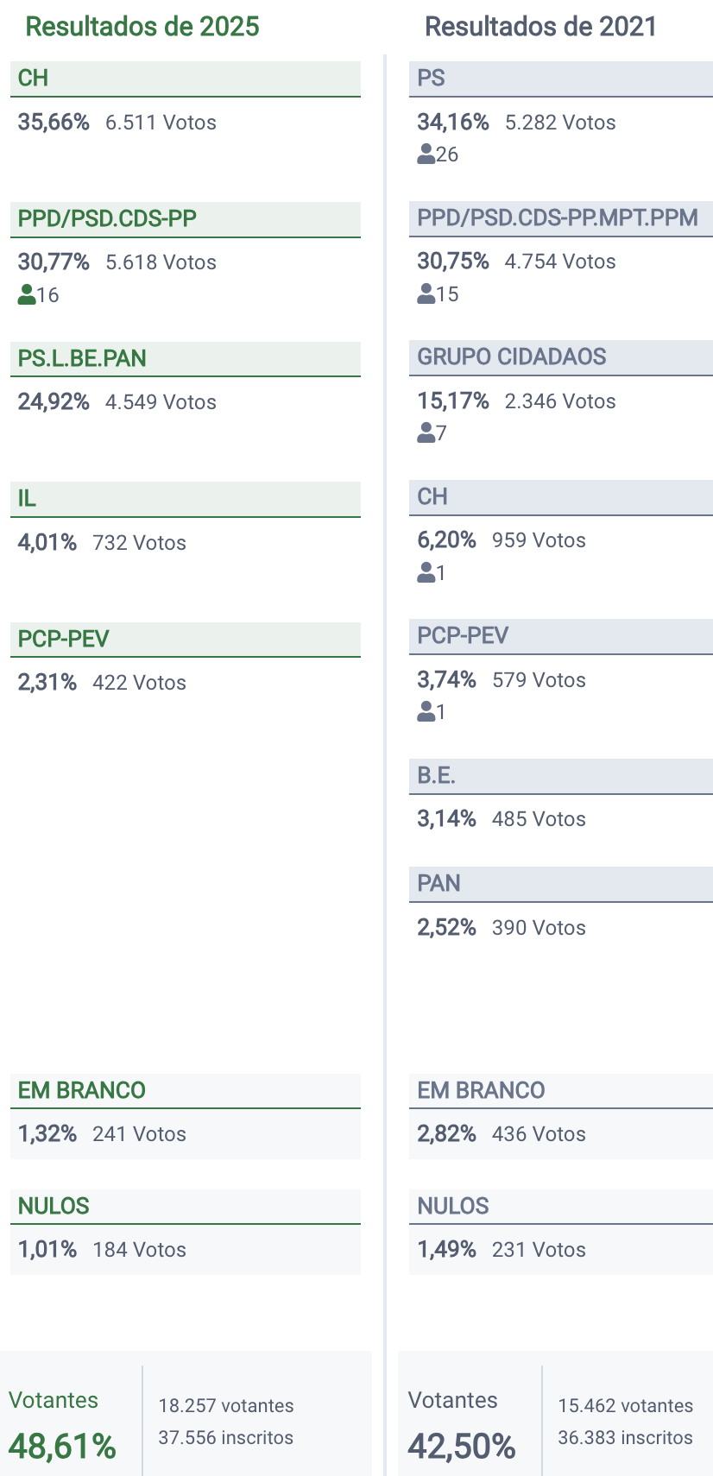
Task: Click the GRUPO CIDADAOS header
Action: click(x=560, y=357)
